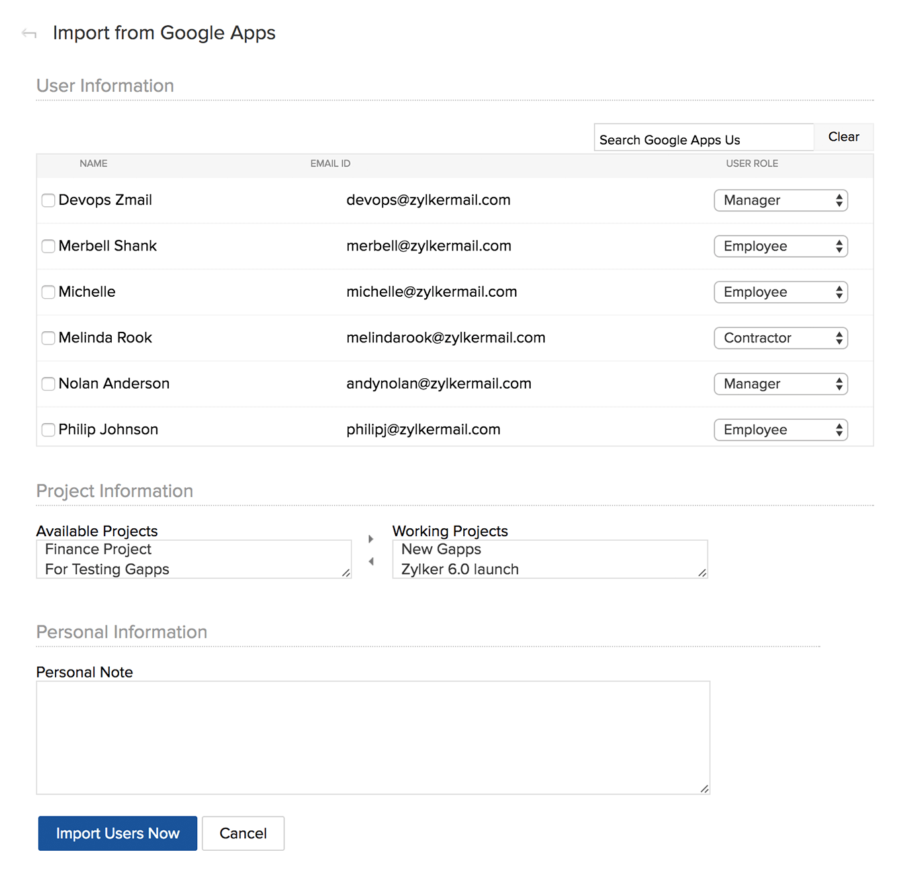Select the Merbell Shank user checkbox

(48, 246)
